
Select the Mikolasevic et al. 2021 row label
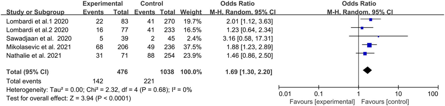pos(38,47)
